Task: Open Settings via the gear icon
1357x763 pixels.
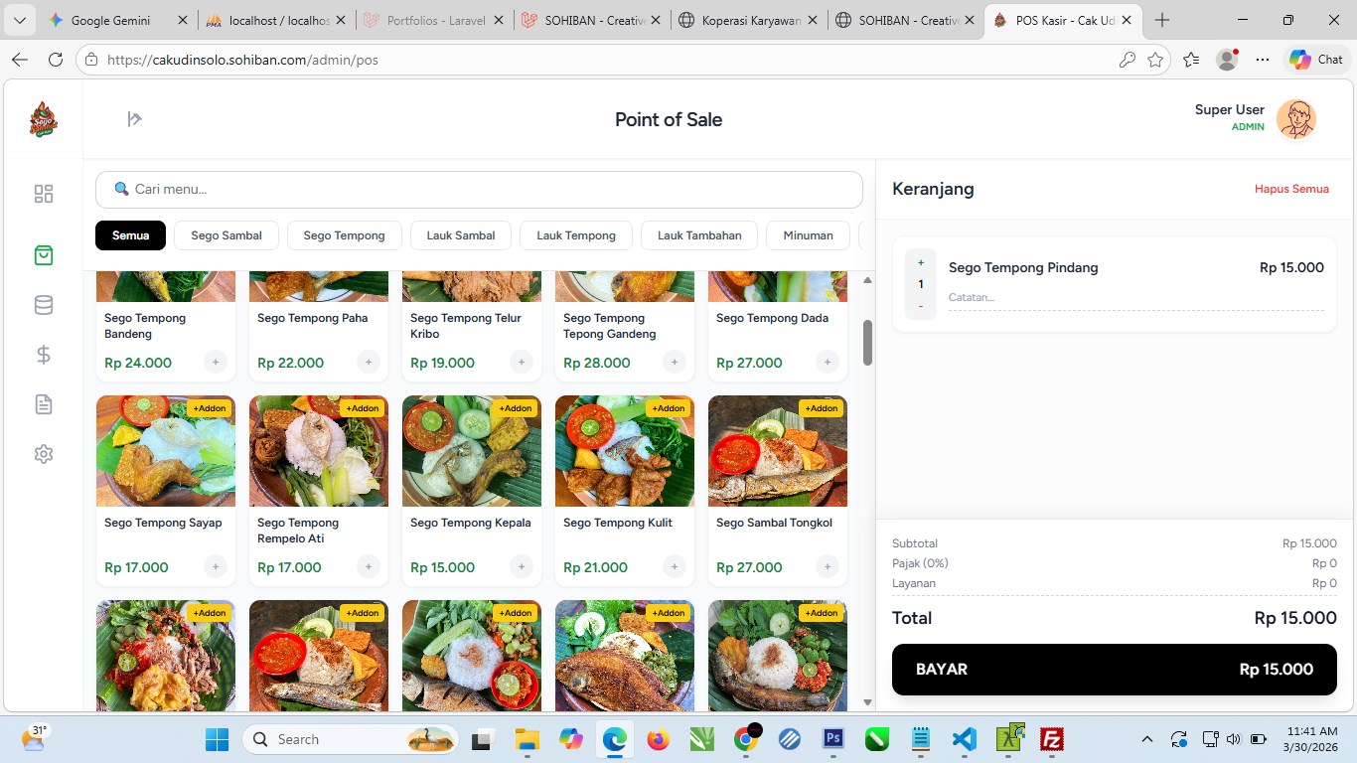Action: click(x=43, y=454)
